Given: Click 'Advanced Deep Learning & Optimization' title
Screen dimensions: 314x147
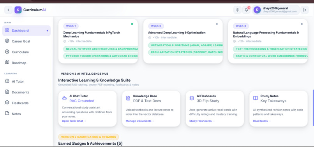Looking at the screenshot, I should (x=177, y=33).
